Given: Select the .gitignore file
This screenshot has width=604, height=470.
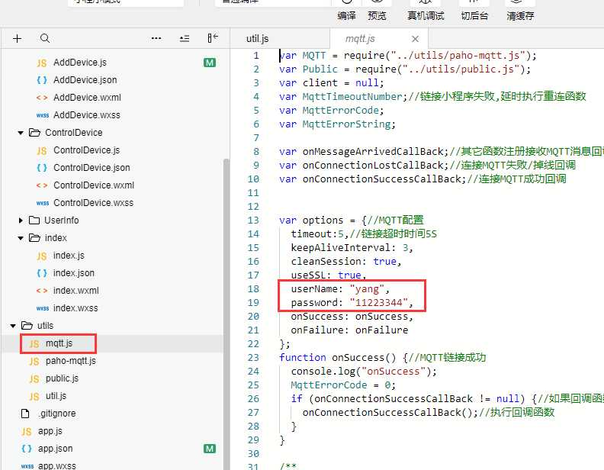Looking at the screenshot, I should coord(58,414).
